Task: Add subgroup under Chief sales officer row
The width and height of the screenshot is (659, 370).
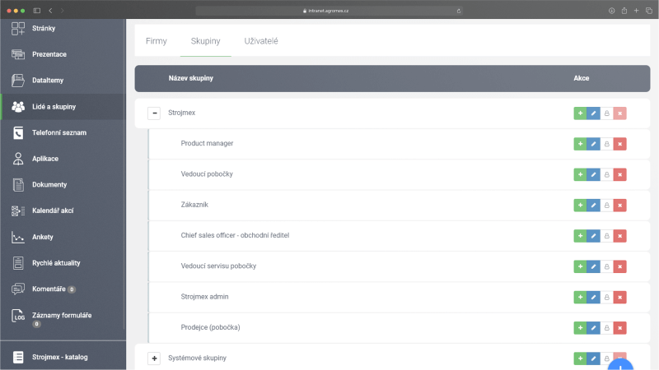Action: tap(580, 236)
